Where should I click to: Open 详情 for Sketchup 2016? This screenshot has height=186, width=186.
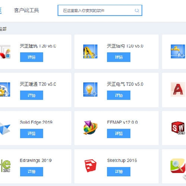(119, 172)
